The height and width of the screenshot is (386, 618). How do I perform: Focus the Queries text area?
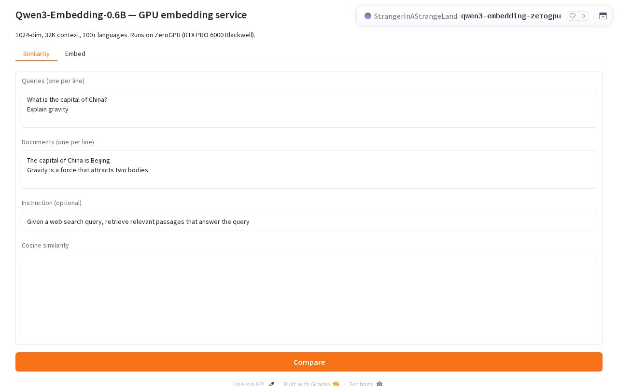pos(309,109)
